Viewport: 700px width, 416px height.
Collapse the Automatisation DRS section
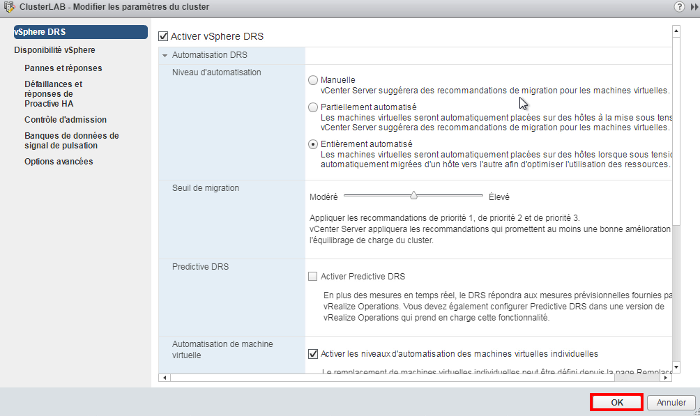165,55
